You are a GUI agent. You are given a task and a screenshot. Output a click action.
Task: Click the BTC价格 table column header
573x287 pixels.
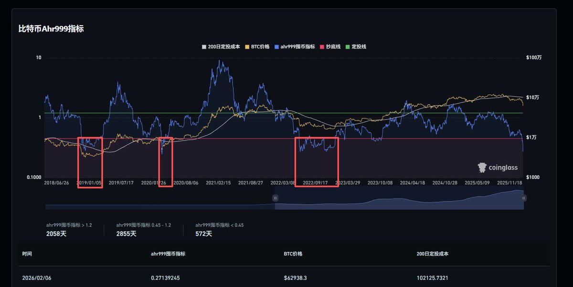tap(293, 254)
